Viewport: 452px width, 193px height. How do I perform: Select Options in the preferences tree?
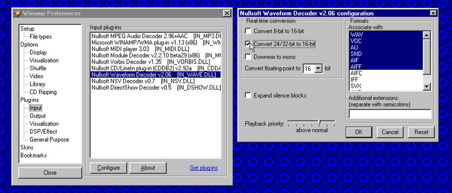[29, 45]
